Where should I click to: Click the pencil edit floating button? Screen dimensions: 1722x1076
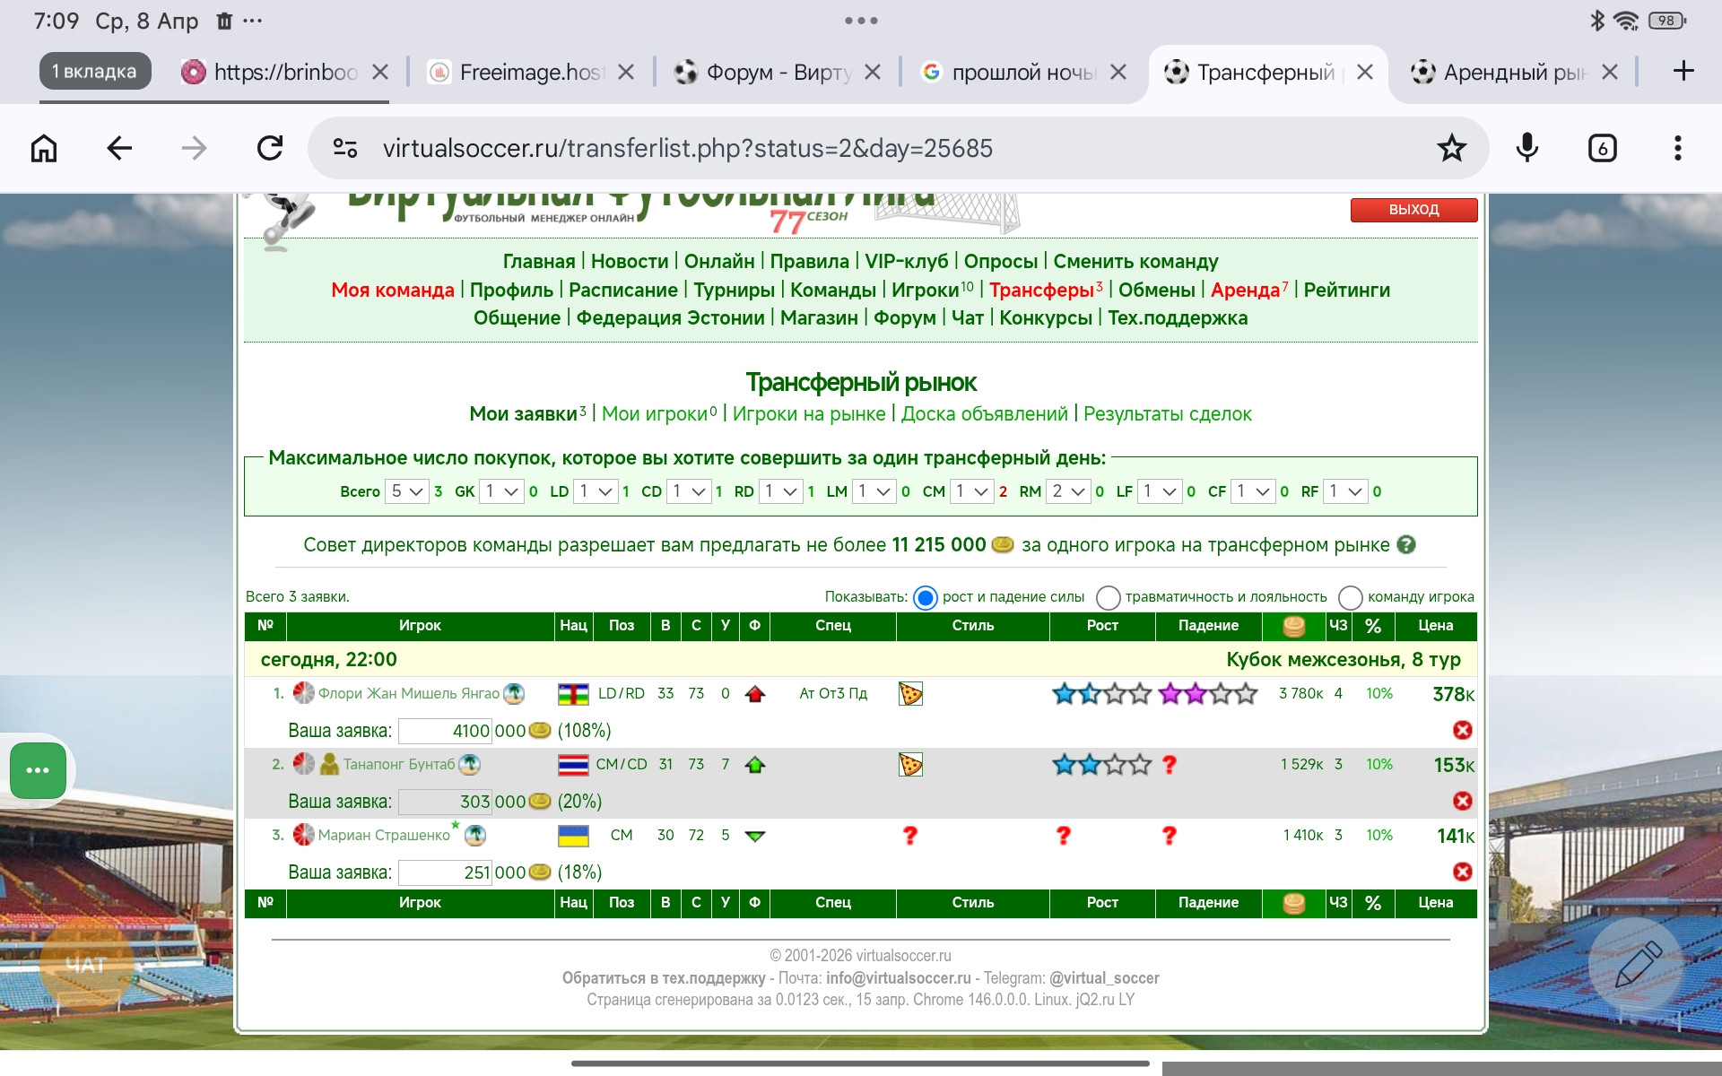[x=1637, y=965]
